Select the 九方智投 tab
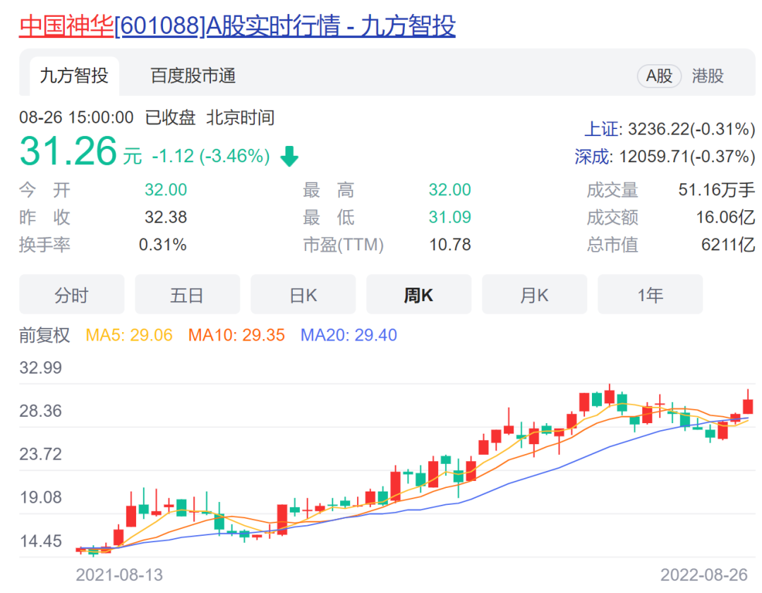This screenshot has height=593, width=762. (x=74, y=75)
